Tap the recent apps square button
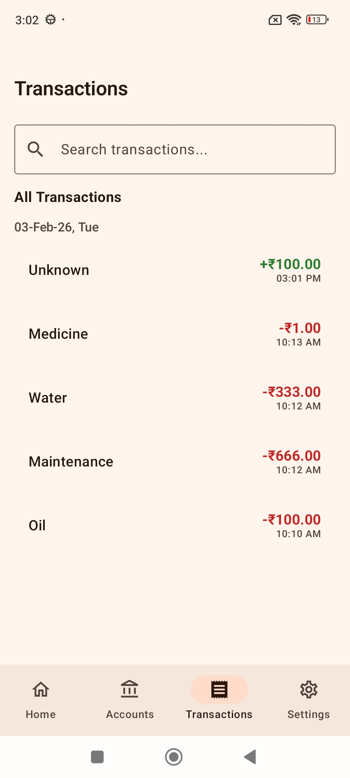This screenshot has height=778, width=350. (x=97, y=757)
